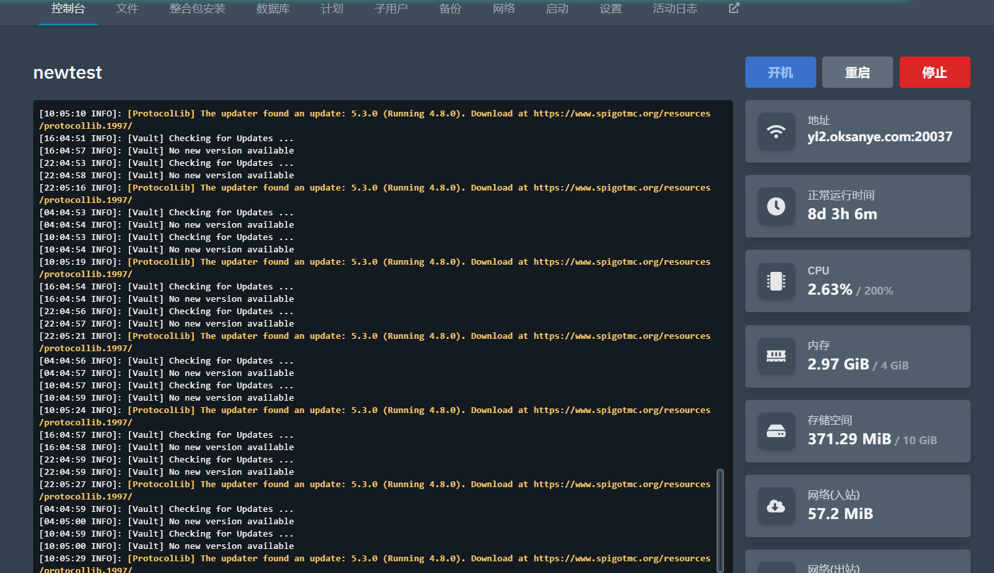Screen dimensions: 994x573
Task: Click the Wi-Fi address icon
Action: pos(776,131)
